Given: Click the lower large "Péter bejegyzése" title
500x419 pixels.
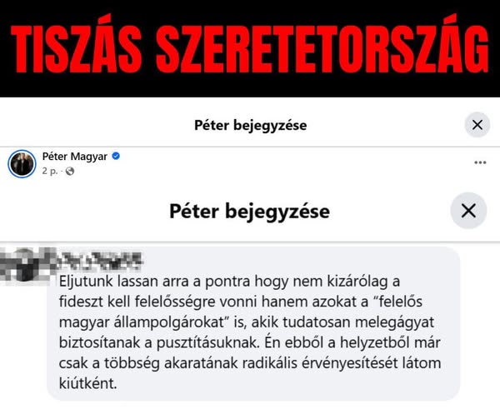Looking at the screenshot, I should click(250, 212).
